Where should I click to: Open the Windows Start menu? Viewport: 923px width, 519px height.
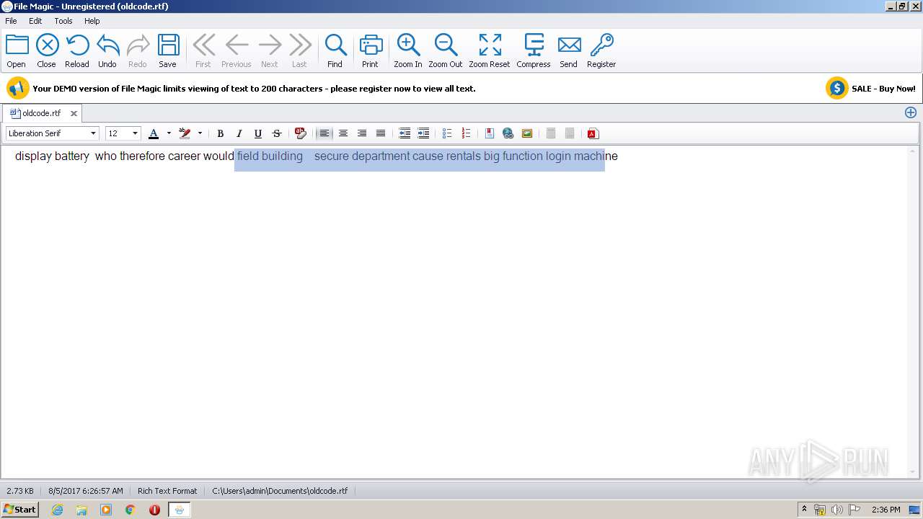coord(19,510)
